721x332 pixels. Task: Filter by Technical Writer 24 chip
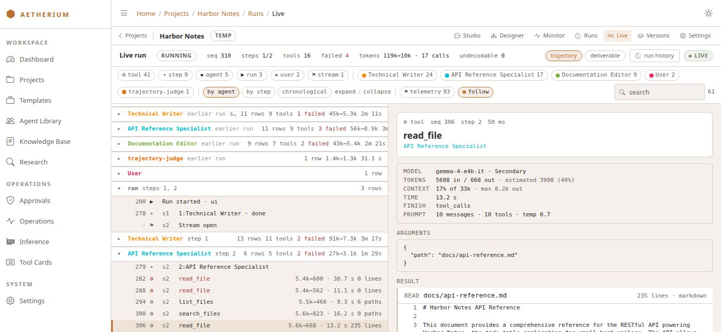click(x=397, y=75)
